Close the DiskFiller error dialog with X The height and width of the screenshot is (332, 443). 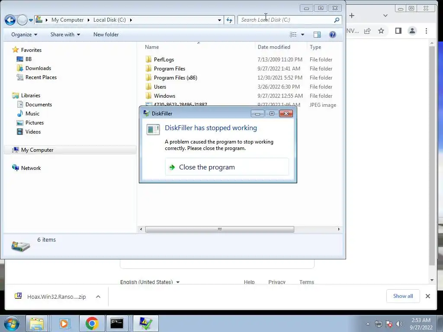[x=286, y=114]
